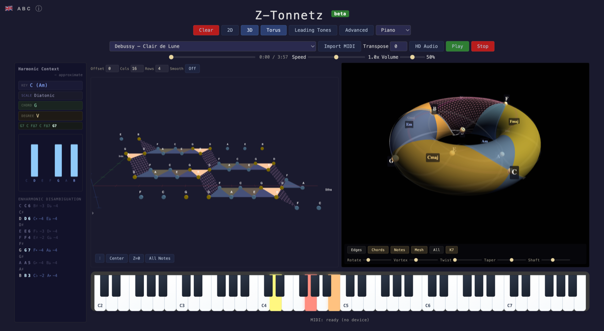Open the info circle icon
The image size is (604, 331).
click(39, 9)
